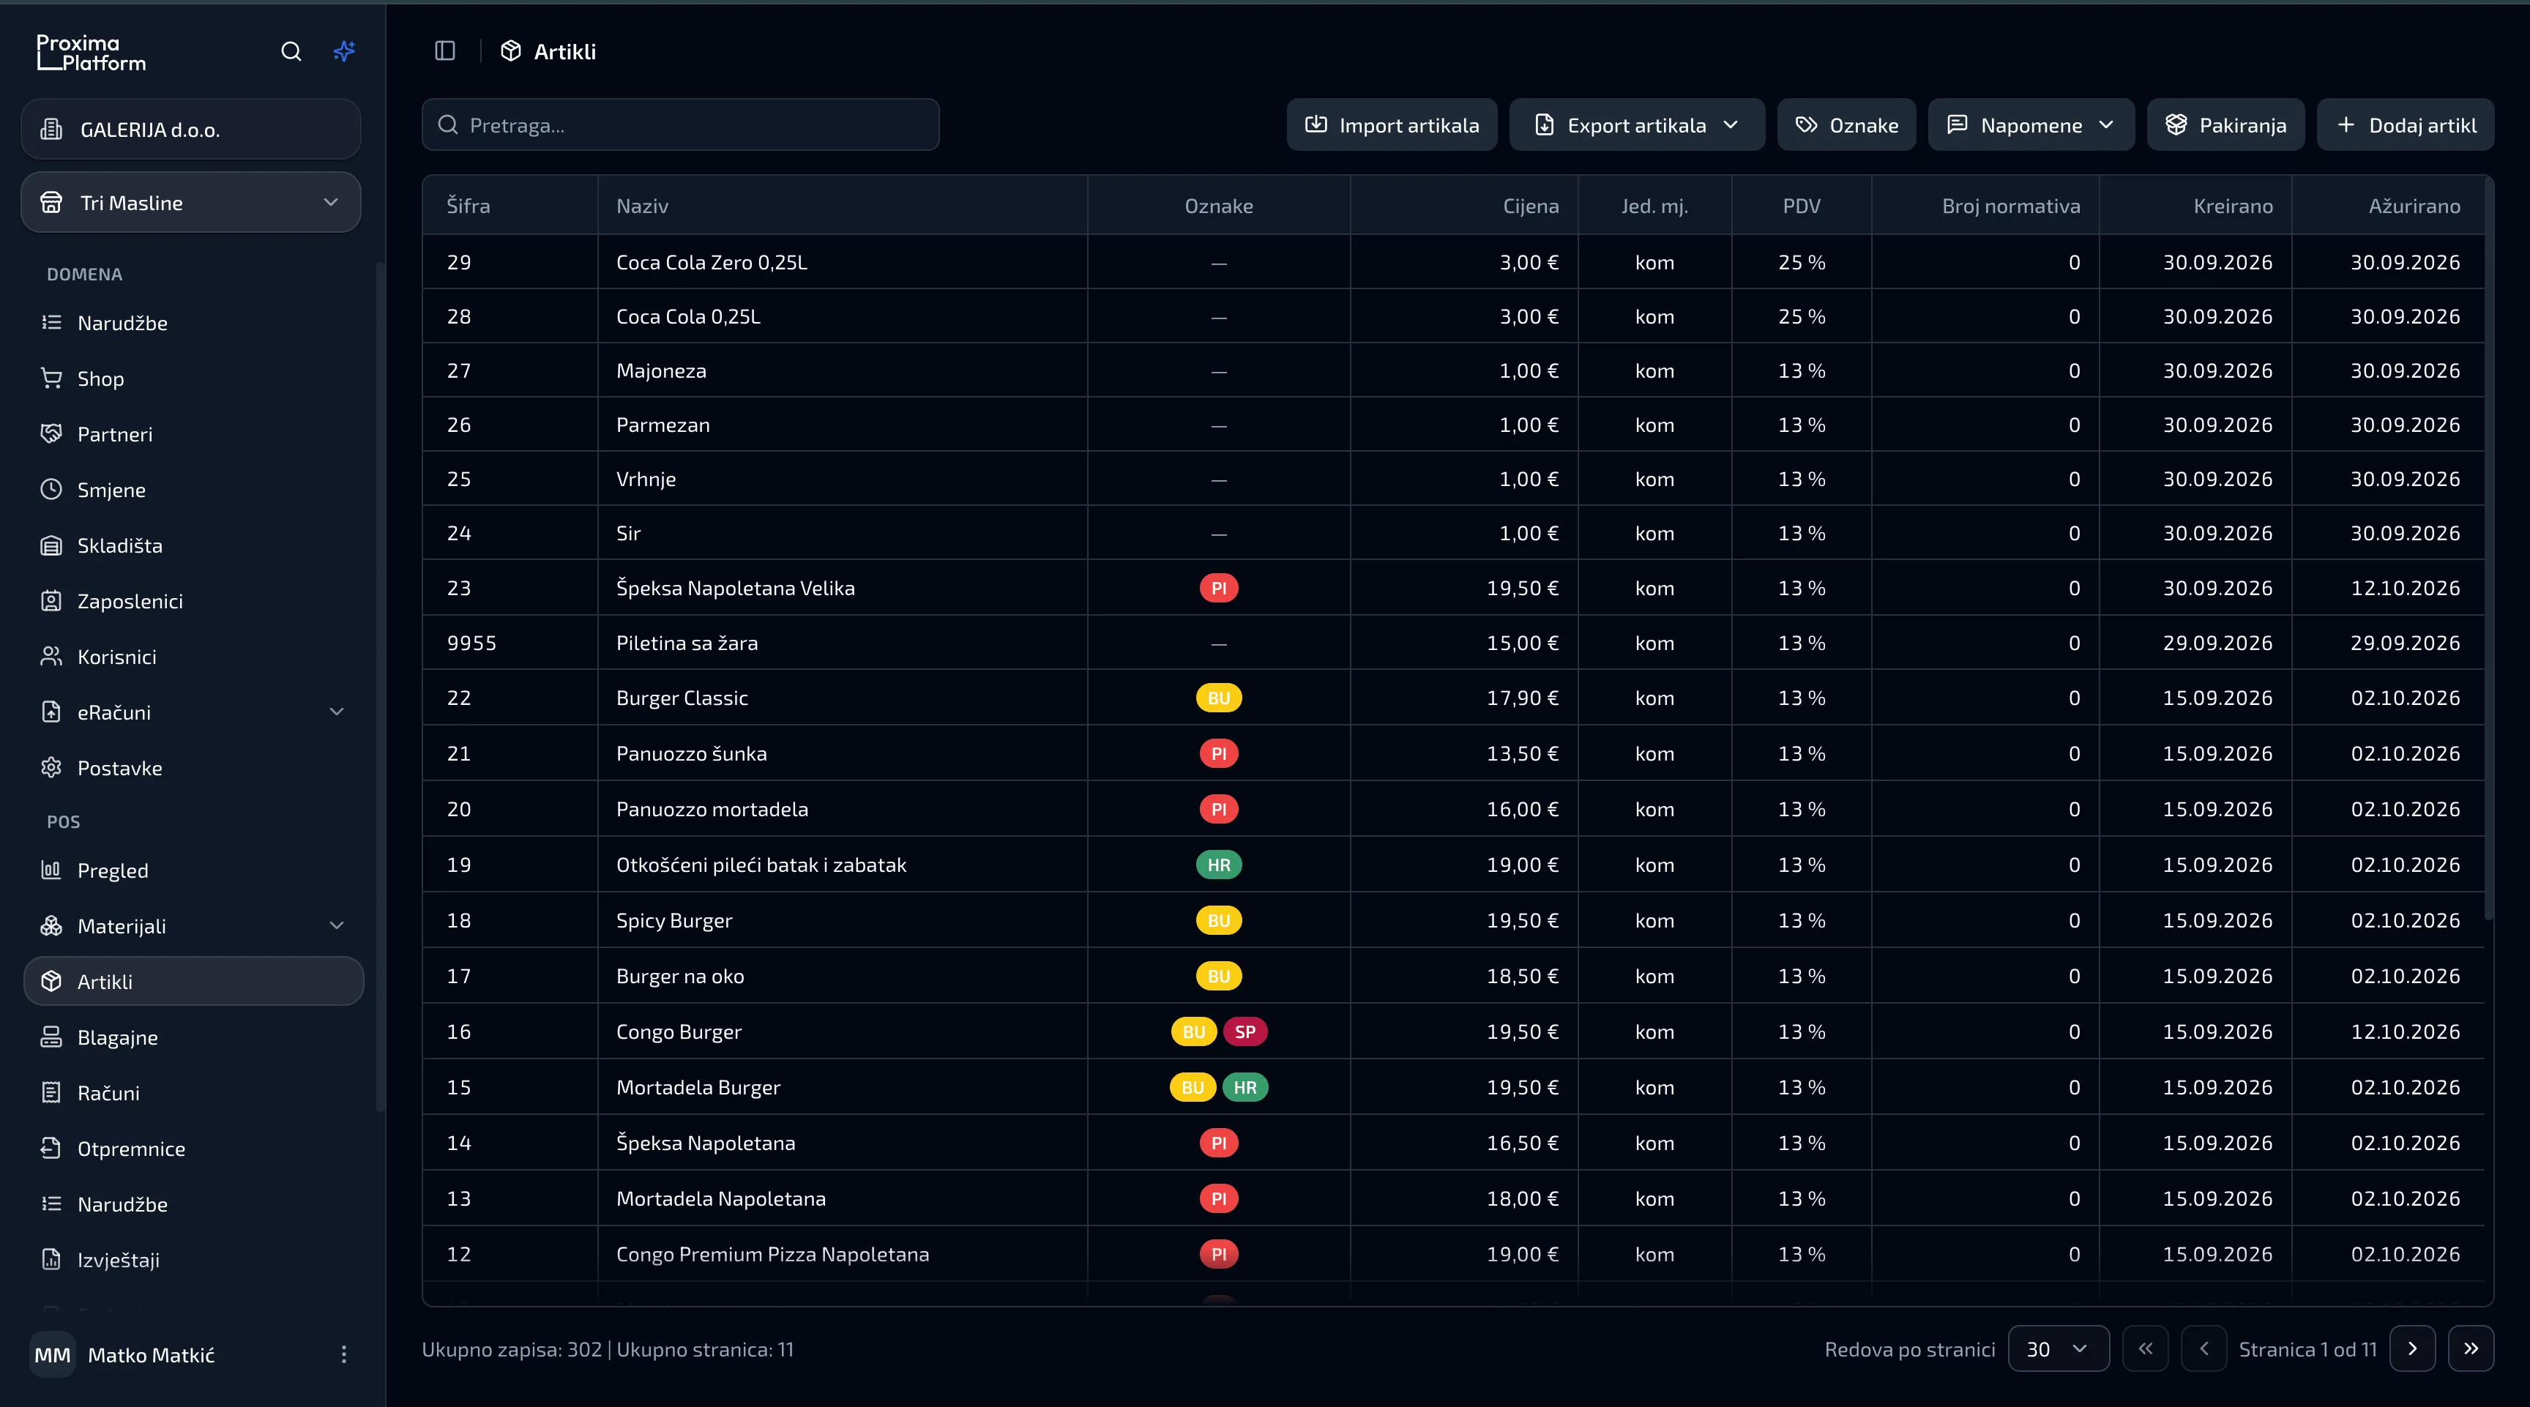Open Export artikala dropdown
The height and width of the screenshot is (1407, 2530).
coord(1636,124)
